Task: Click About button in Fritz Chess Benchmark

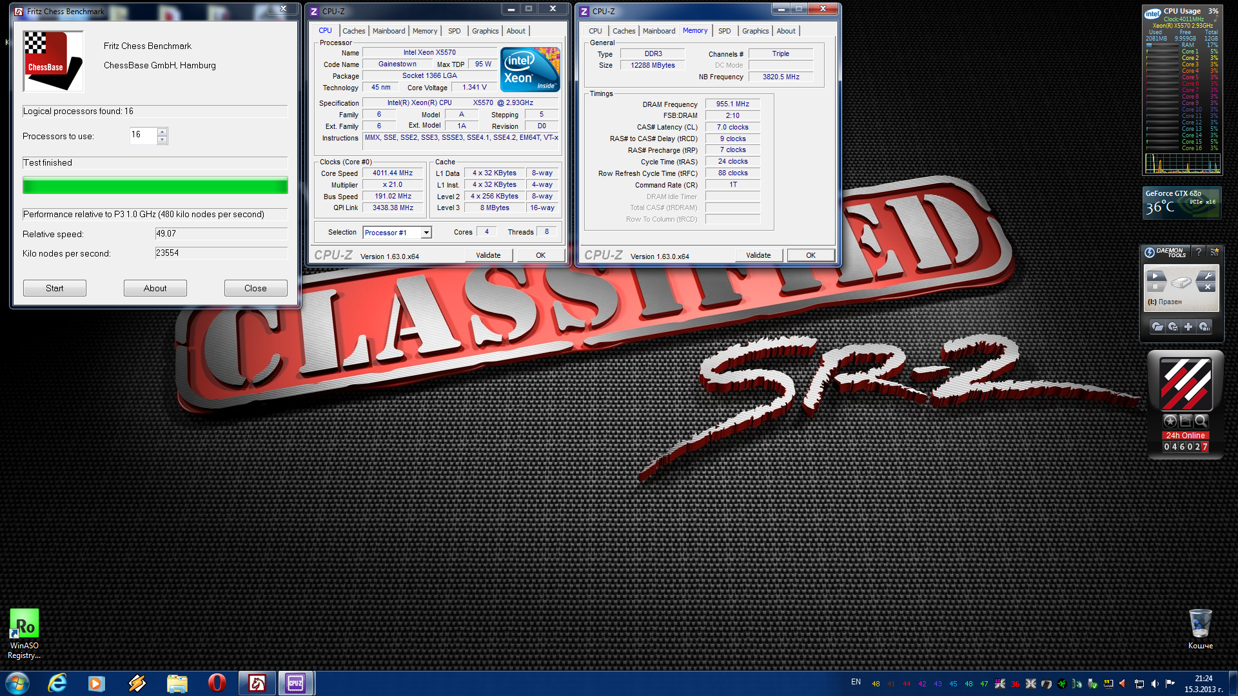Action: [155, 288]
